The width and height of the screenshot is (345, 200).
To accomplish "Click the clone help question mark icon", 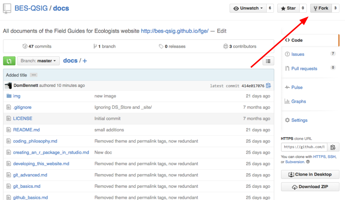I will 308,162.
